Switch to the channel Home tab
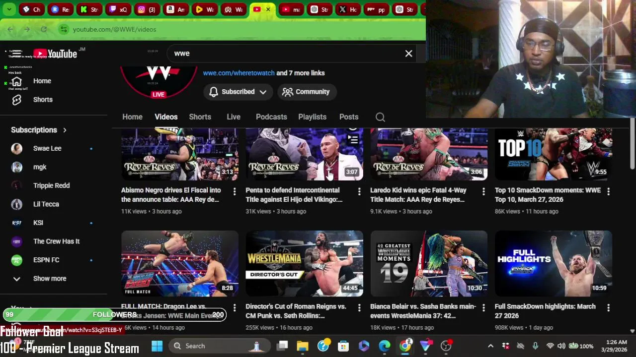 [132, 117]
